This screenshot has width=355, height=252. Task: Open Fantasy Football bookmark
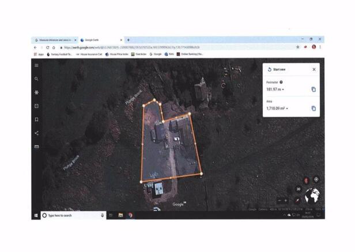[59, 54]
